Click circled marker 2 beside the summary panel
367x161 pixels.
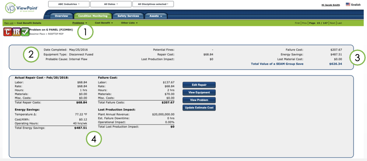(30, 54)
